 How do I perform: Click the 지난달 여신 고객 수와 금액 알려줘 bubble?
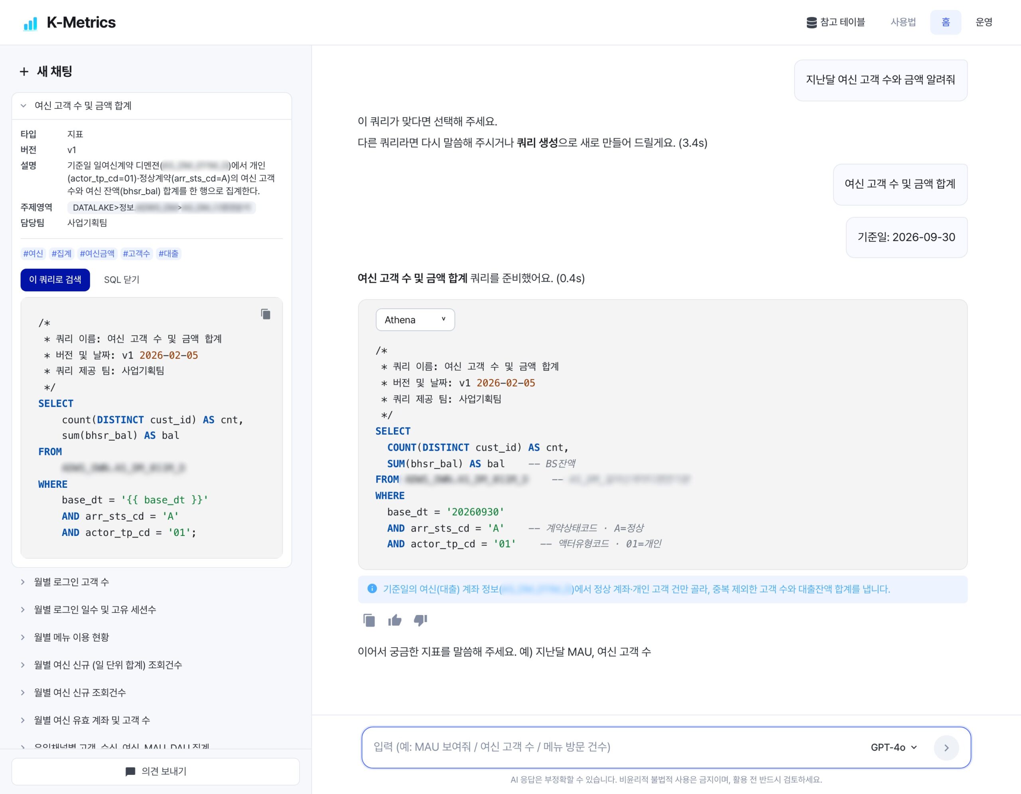point(881,80)
